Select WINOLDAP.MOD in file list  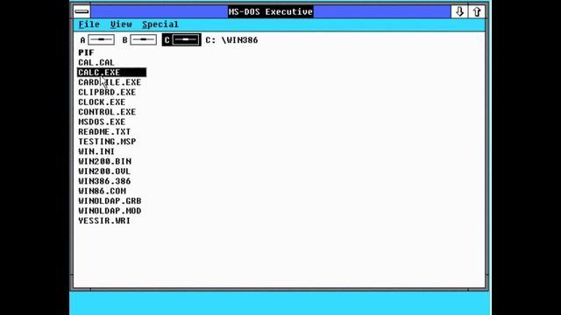(110, 211)
